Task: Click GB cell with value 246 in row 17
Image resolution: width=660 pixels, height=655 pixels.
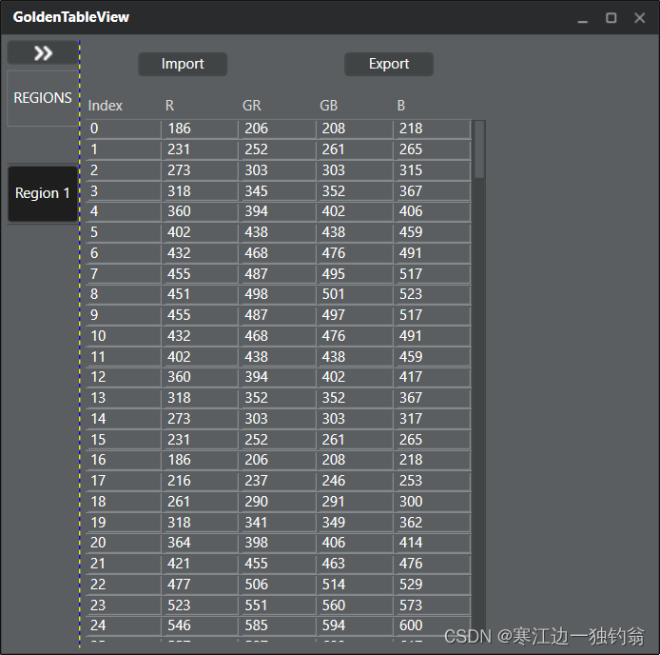Action: coord(353,481)
